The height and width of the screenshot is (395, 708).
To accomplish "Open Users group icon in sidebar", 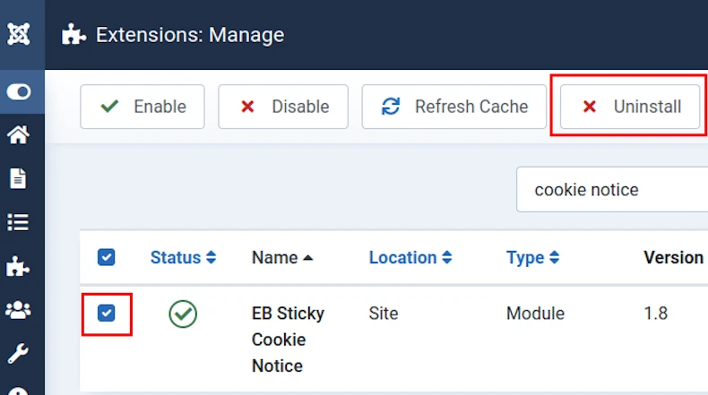I will (x=18, y=310).
